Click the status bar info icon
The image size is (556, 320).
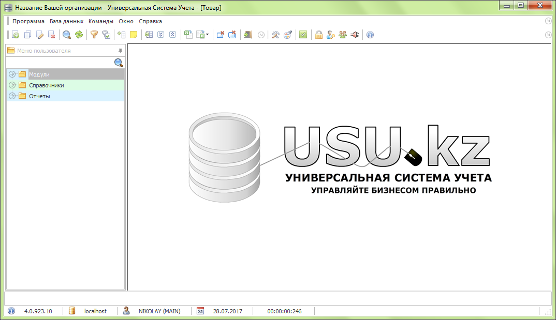11,311
